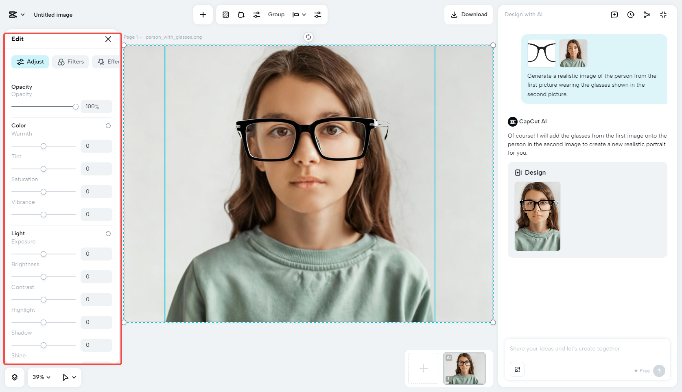
Task: Click the top-right corner handle of the image
Action: [493, 45]
